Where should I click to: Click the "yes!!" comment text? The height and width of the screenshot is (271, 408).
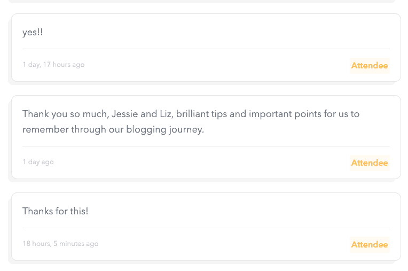33,33
